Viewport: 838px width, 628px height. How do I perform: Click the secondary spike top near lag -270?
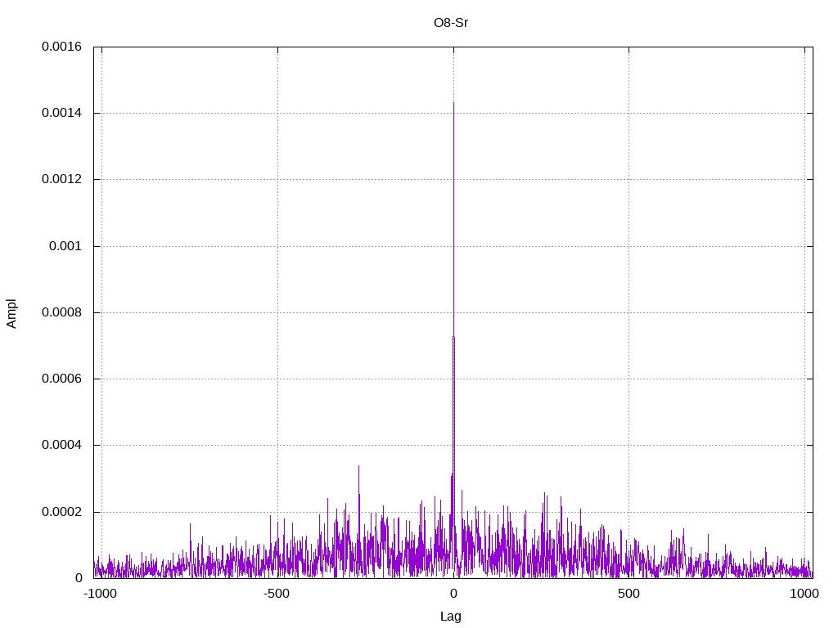point(358,466)
